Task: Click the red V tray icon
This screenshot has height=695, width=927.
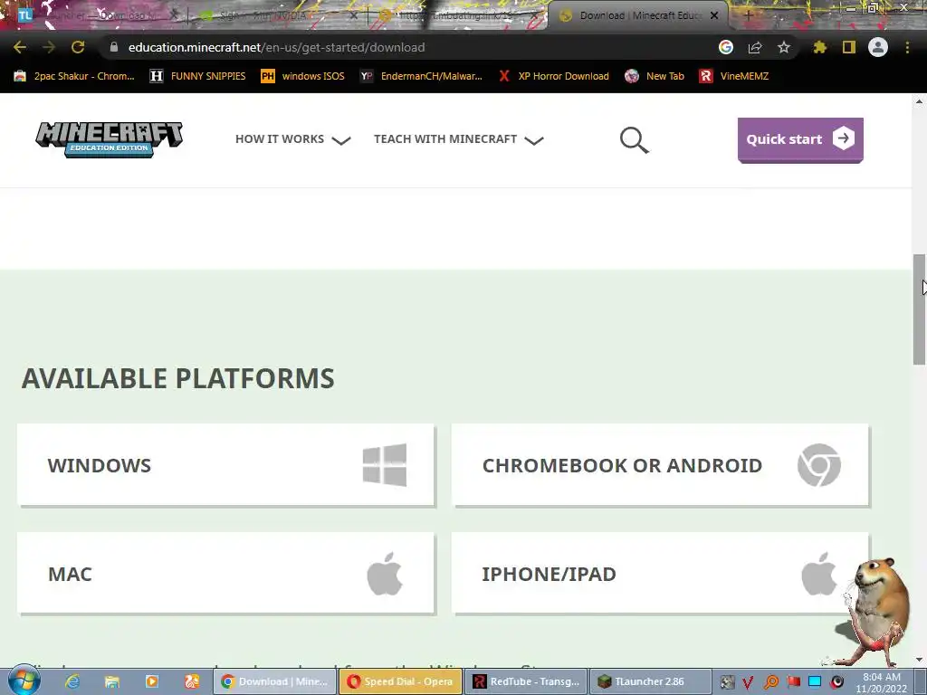Action: click(x=749, y=682)
